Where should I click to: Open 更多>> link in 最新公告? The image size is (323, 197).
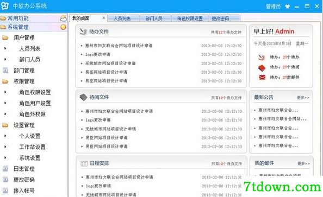(303, 98)
